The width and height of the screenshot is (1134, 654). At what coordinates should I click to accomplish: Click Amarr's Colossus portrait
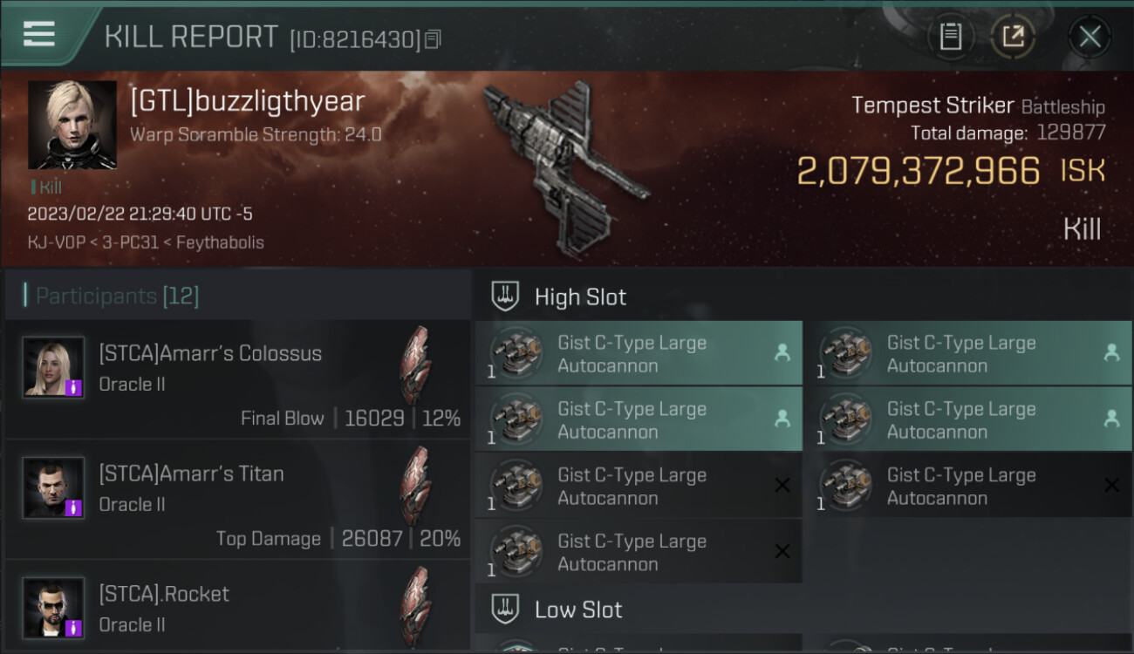53,367
